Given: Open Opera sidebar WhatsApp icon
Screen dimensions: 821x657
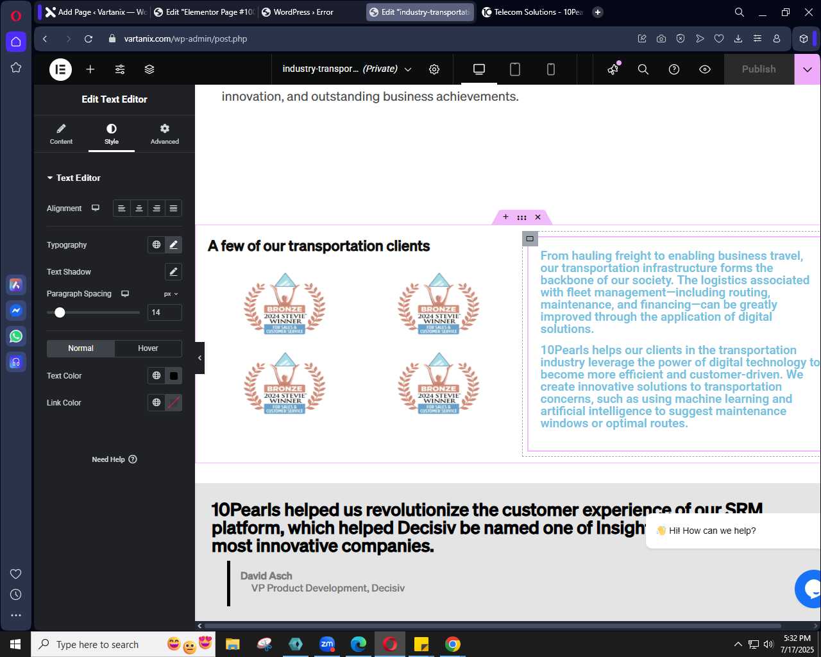Looking at the screenshot, I should pyautogui.click(x=16, y=336).
